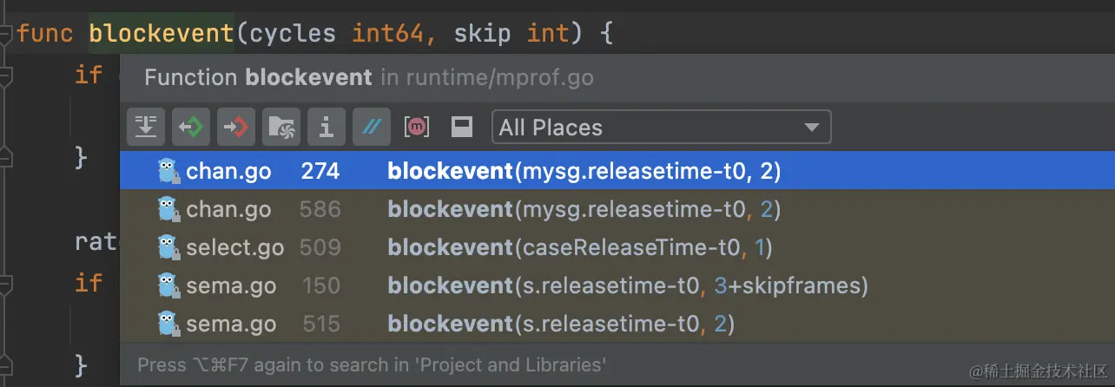Click gopher icon of highlighted chan.go row
Image resolution: width=1115 pixels, height=387 pixels.
[168, 172]
